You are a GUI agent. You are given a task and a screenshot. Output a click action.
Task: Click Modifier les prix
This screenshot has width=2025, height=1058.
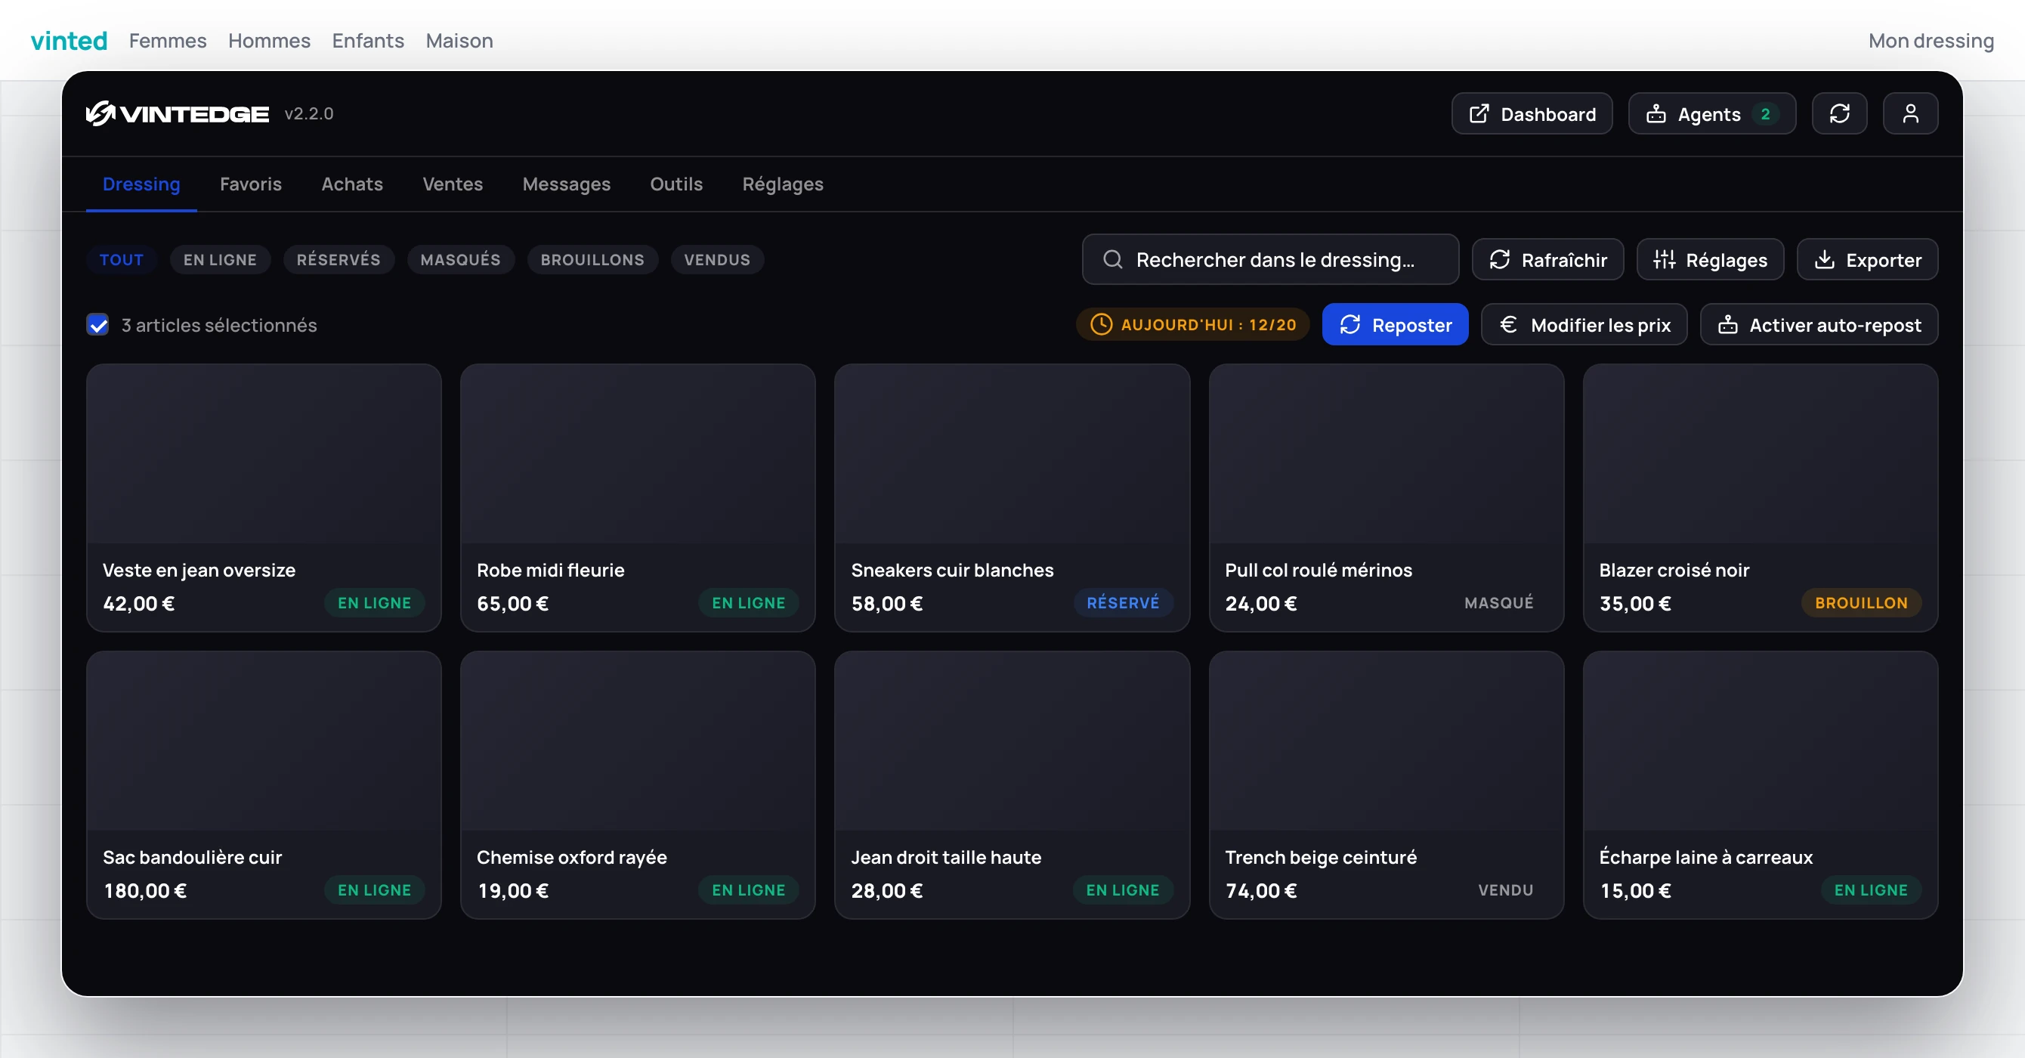[1583, 325]
